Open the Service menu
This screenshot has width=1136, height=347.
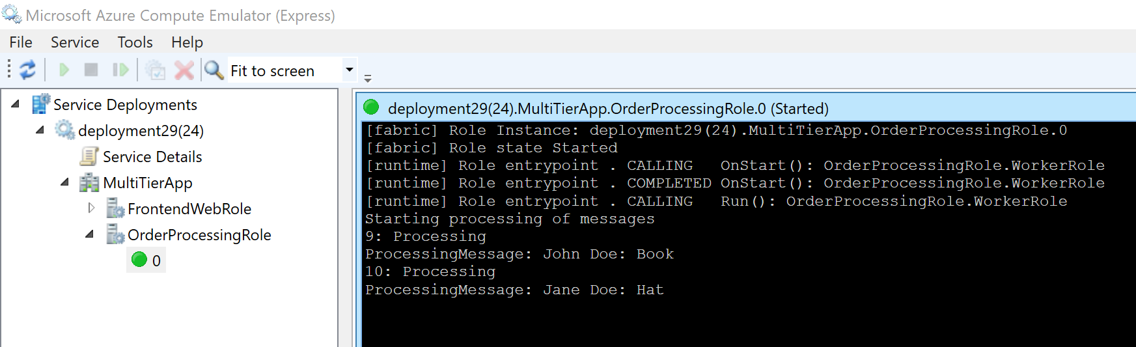click(x=75, y=42)
